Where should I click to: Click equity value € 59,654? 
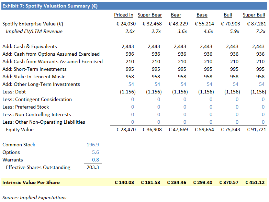click(x=204, y=130)
